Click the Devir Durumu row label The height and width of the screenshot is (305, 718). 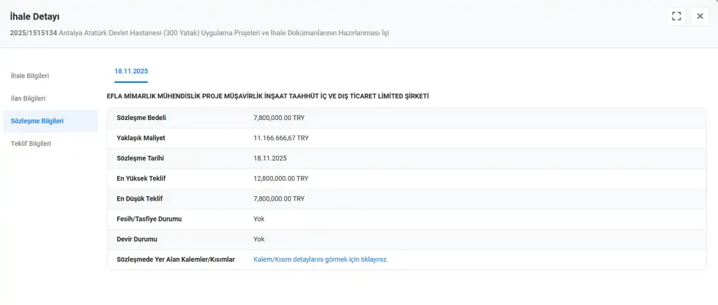[x=137, y=239]
